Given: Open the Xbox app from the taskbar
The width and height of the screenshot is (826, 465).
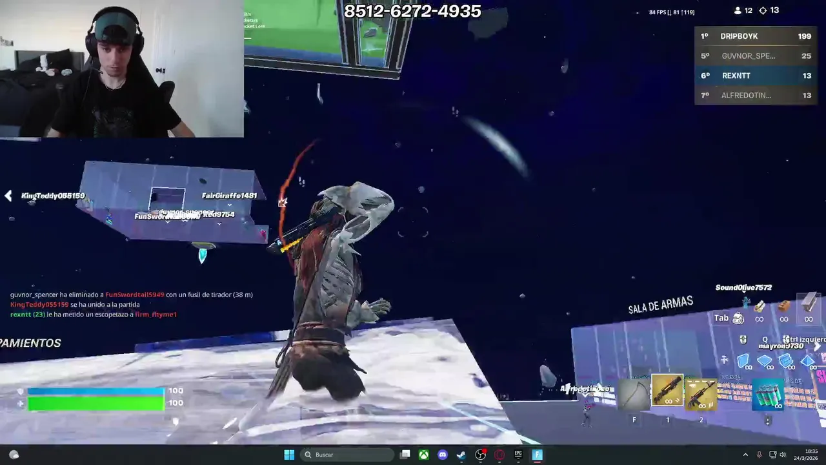Looking at the screenshot, I should [423, 455].
